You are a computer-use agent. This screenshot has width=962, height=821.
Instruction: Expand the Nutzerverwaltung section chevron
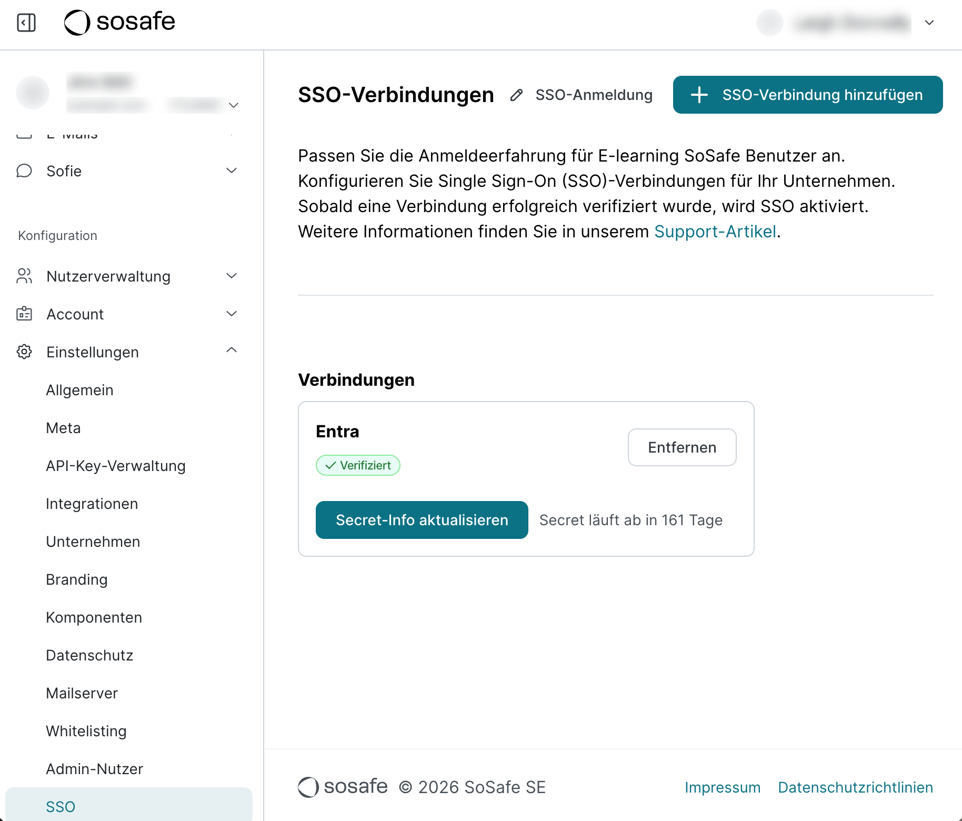point(232,276)
